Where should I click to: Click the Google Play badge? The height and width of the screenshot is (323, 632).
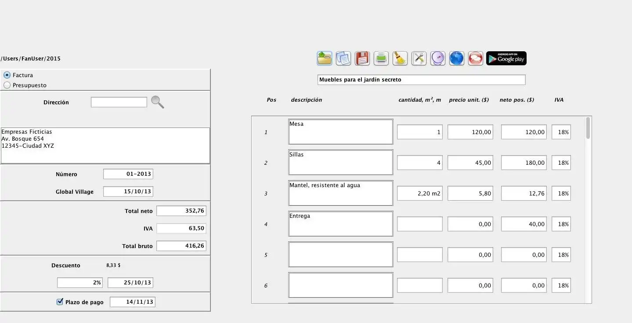506,58
